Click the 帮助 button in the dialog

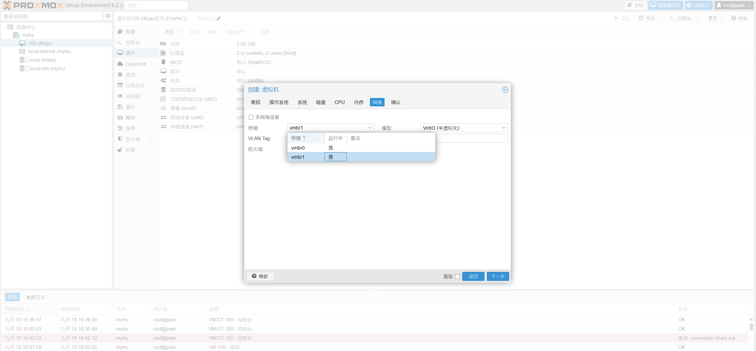click(260, 276)
